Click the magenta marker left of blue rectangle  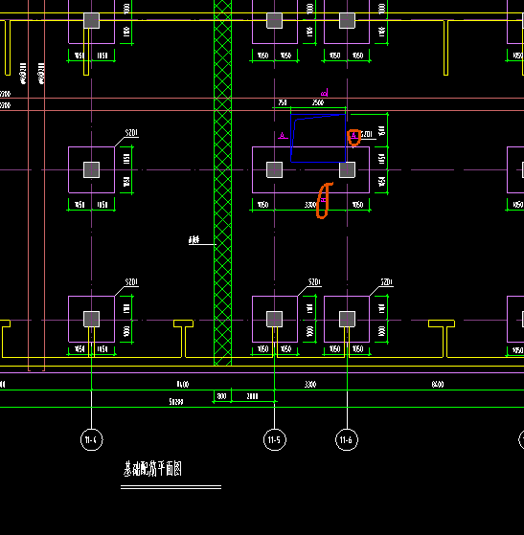coord(283,136)
